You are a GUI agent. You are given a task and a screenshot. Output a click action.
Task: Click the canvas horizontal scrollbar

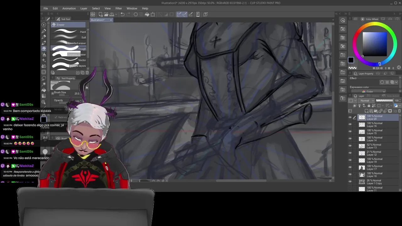point(241,180)
